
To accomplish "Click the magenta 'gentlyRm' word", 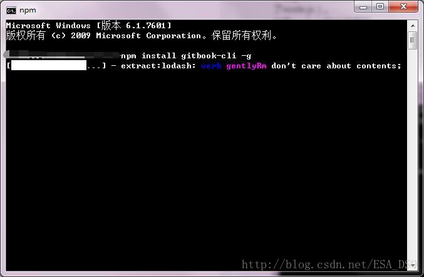I will coord(246,66).
